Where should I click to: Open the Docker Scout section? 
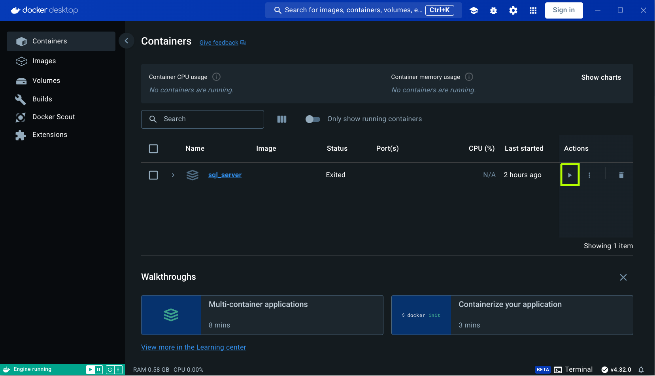point(53,117)
